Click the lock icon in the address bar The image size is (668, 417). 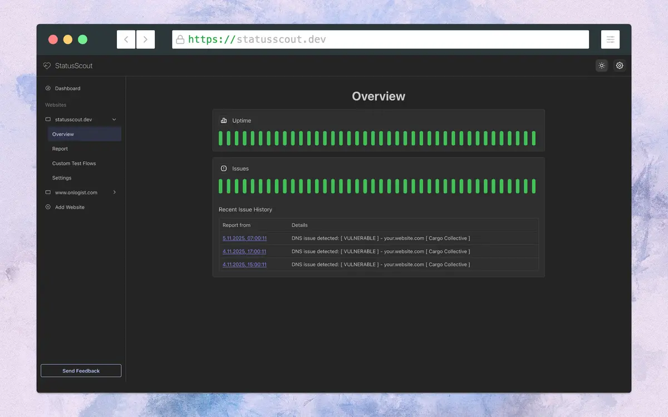coord(180,39)
